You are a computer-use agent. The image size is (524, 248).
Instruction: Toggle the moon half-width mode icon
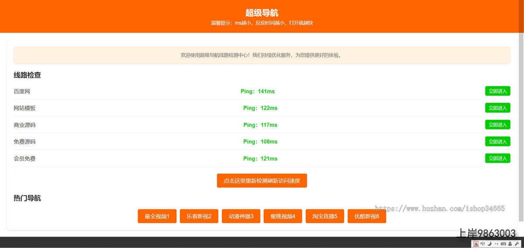coord(490,244)
